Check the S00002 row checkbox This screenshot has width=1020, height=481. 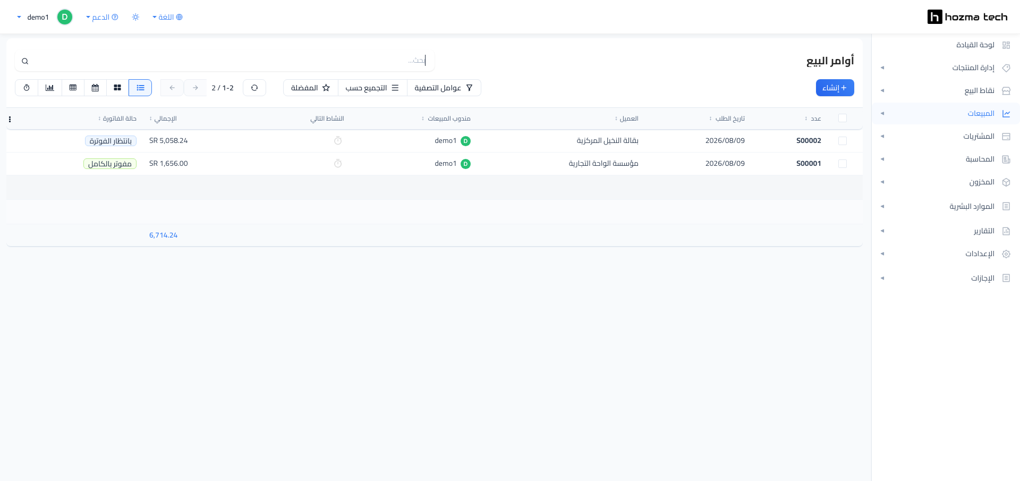click(x=843, y=141)
